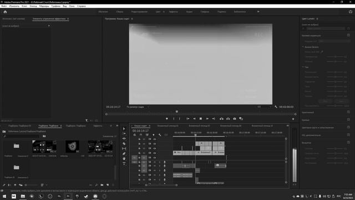
Task: Click the Home icon in Premiere
Action: [5, 12]
